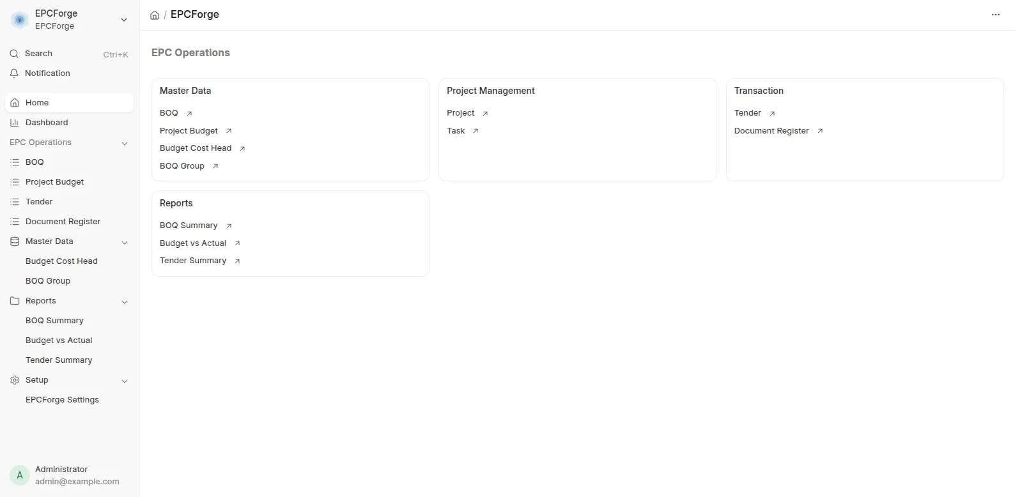Open BOQ Summary in the sidebar
Image resolution: width=1022 pixels, height=497 pixels.
click(54, 321)
